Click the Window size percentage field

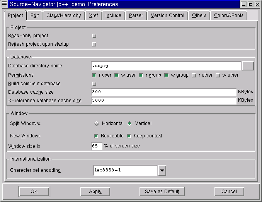(x=97, y=146)
